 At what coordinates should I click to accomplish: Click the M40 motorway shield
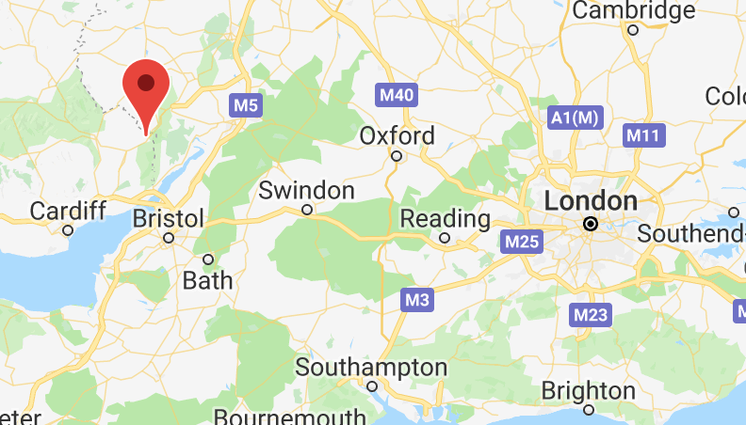[397, 95]
